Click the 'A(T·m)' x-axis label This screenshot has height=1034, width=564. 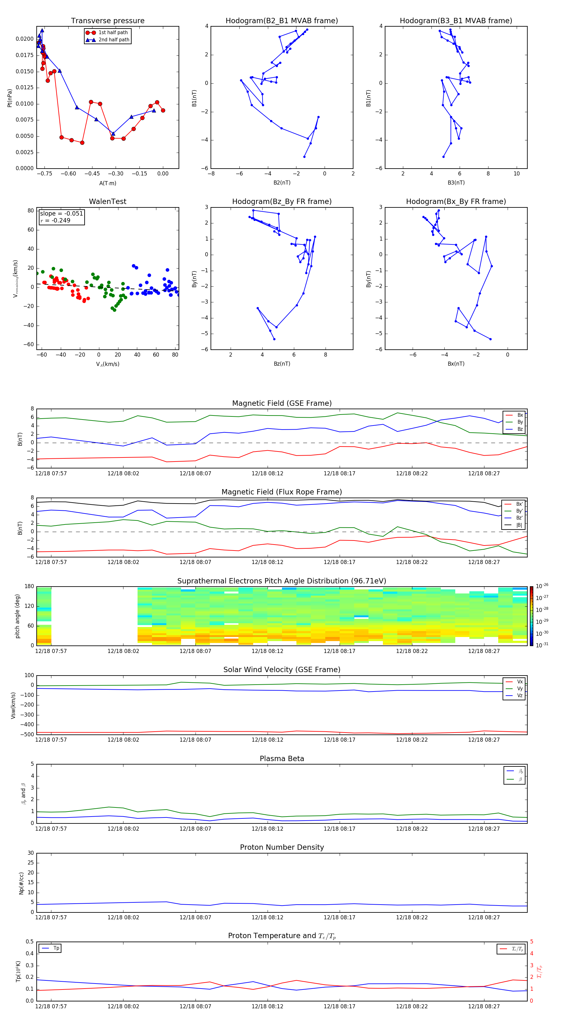pos(107,183)
